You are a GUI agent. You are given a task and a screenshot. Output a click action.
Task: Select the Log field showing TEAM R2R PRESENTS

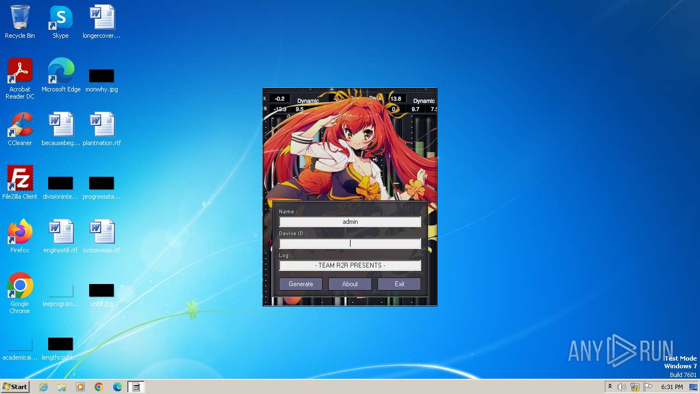pos(350,265)
